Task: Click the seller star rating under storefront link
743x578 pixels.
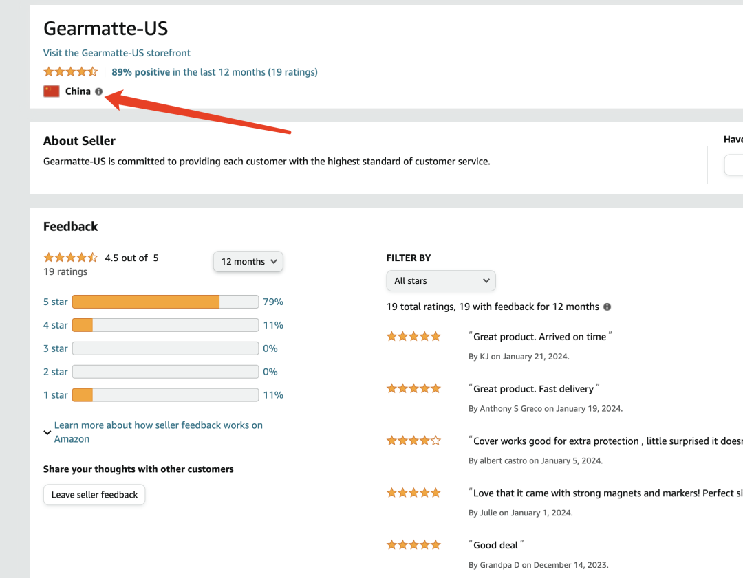Action: [71, 72]
